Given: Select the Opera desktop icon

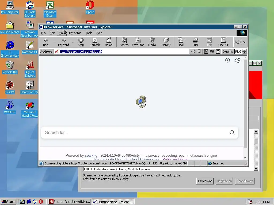Looking at the screenshot, I should click(90, 7).
